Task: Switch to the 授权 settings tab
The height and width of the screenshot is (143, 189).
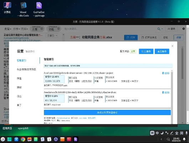Action: [19, 87]
